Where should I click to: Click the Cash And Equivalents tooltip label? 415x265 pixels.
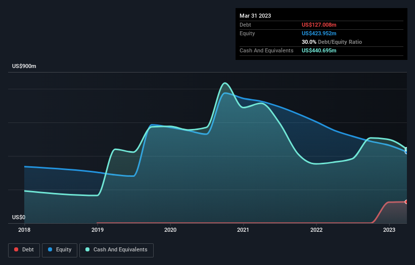(266, 50)
